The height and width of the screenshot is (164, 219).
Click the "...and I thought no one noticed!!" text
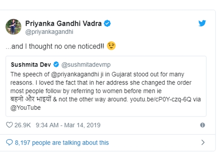pos(55,47)
